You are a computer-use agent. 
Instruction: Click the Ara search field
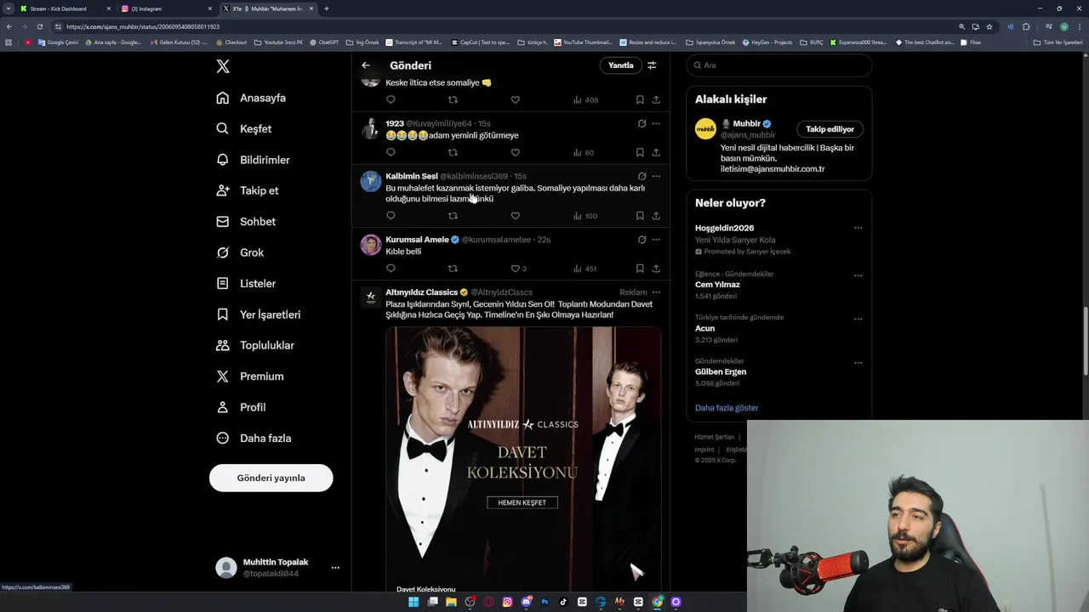point(779,65)
